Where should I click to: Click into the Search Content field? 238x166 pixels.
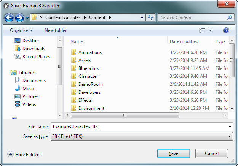(193, 17)
